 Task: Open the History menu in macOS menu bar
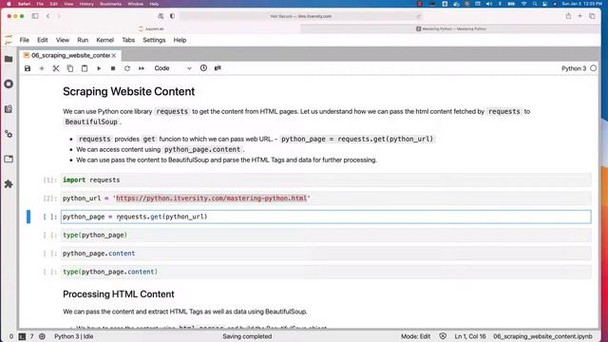click(86, 4)
